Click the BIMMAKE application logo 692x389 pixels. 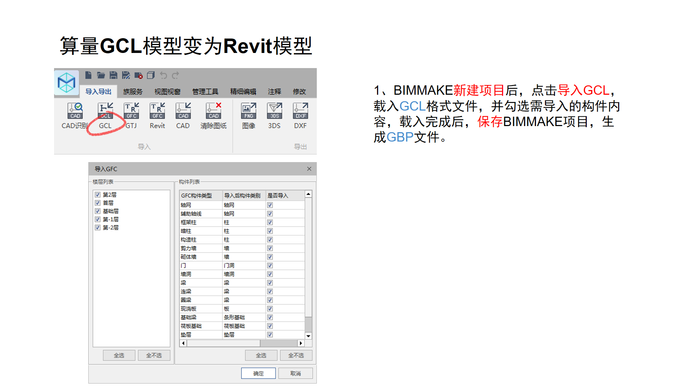[x=67, y=82]
